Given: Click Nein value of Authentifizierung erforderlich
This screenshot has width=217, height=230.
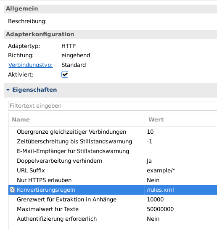Looking at the screenshot, I should pyautogui.click(x=153, y=219).
